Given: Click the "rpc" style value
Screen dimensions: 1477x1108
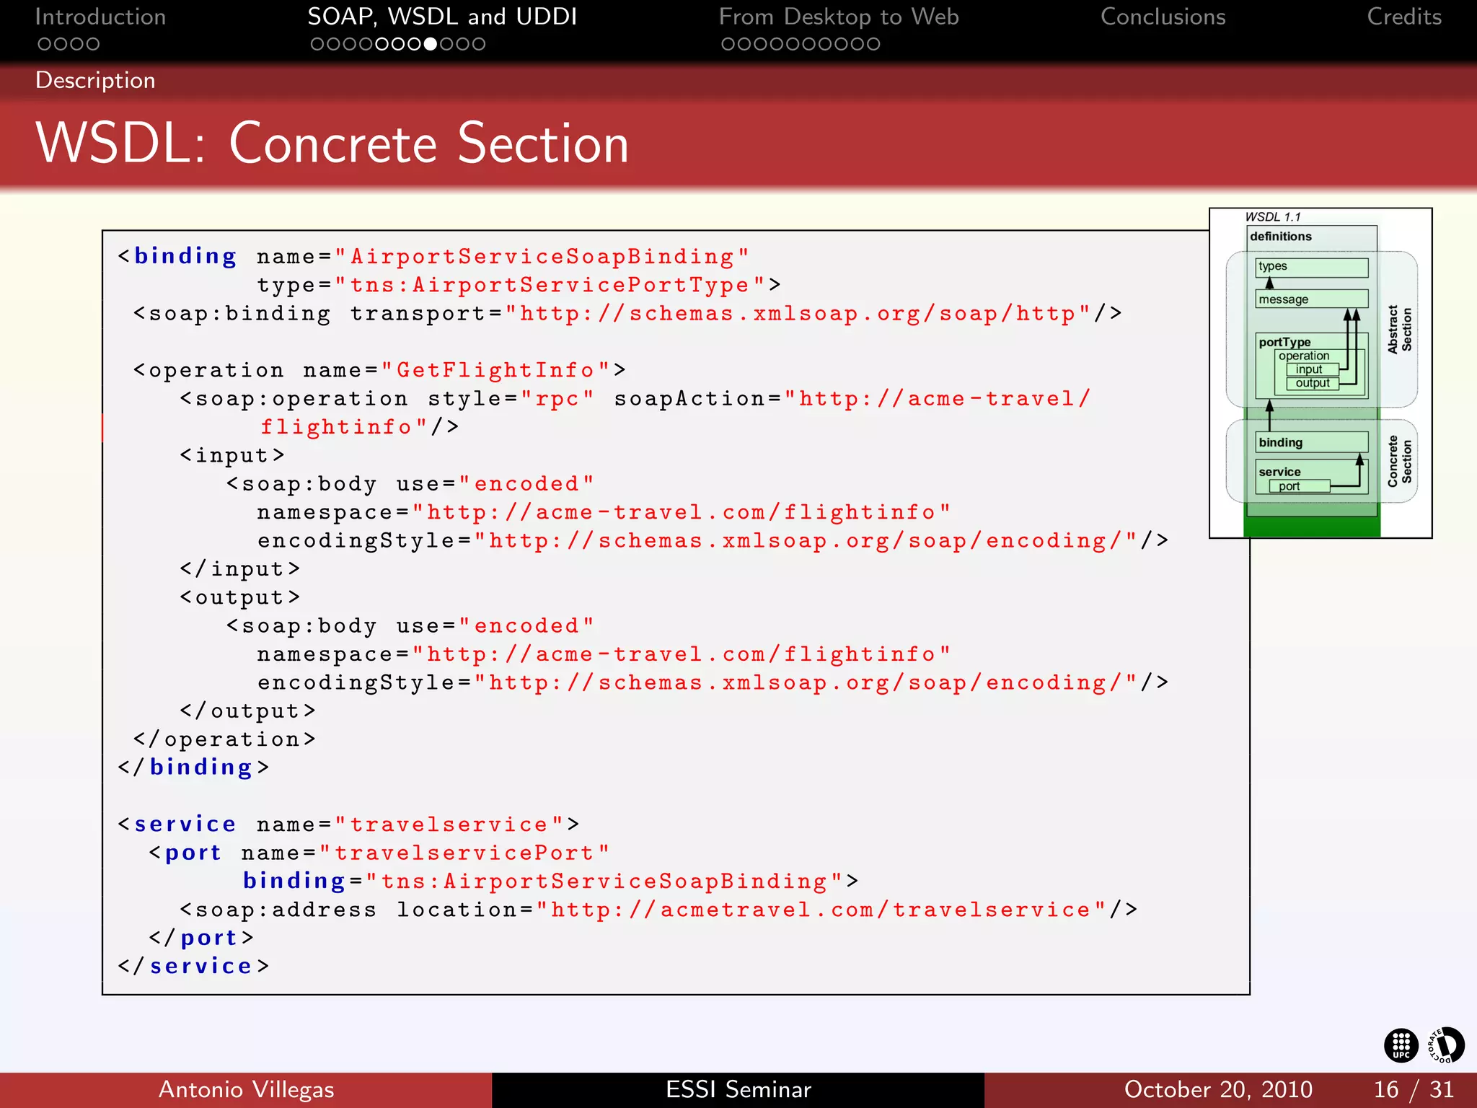Looking at the screenshot, I should click(557, 399).
